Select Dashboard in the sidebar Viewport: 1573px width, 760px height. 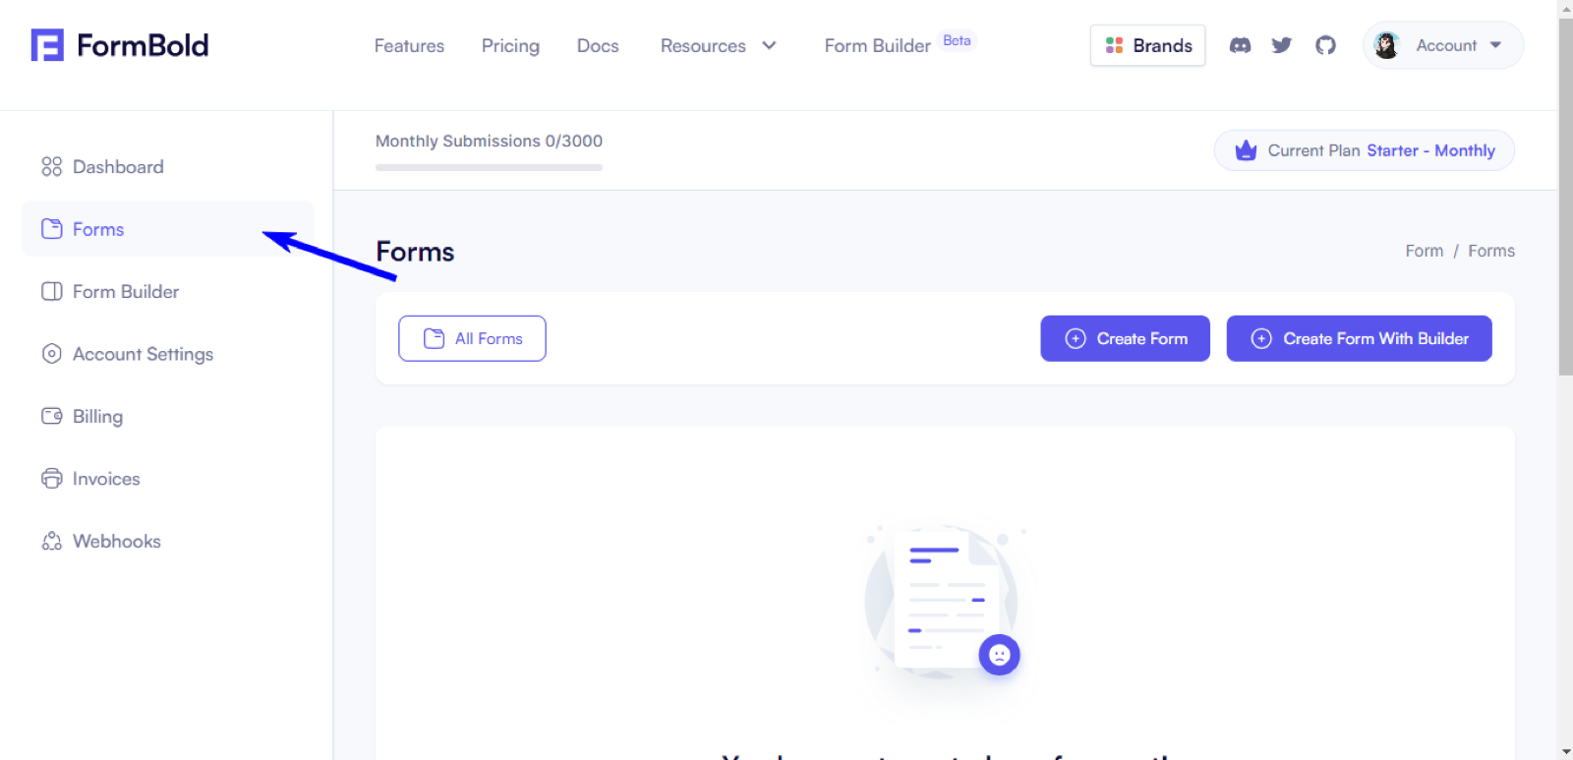168,167
